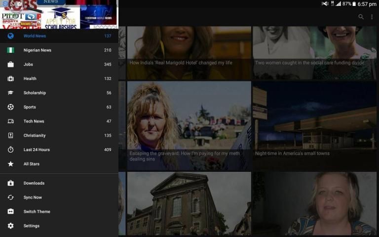The height and width of the screenshot is (237, 379).
Task: Open India's 'Real Marigold Hotel' article
Action: (x=189, y=52)
